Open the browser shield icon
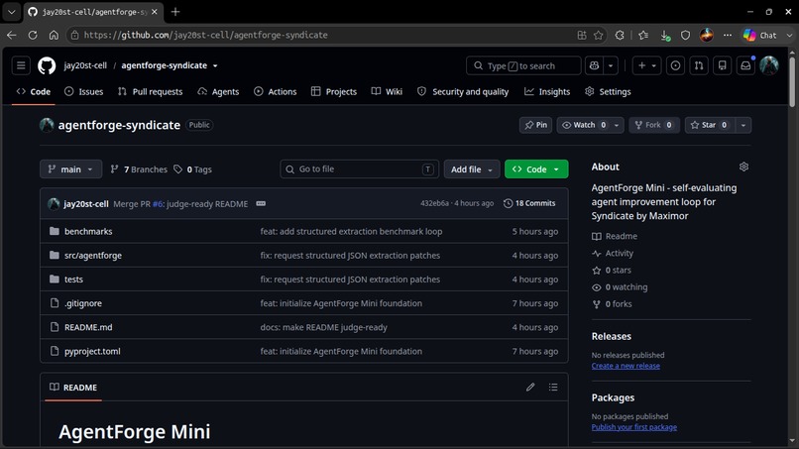This screenshot has width=799, height=449. (685, 35)
